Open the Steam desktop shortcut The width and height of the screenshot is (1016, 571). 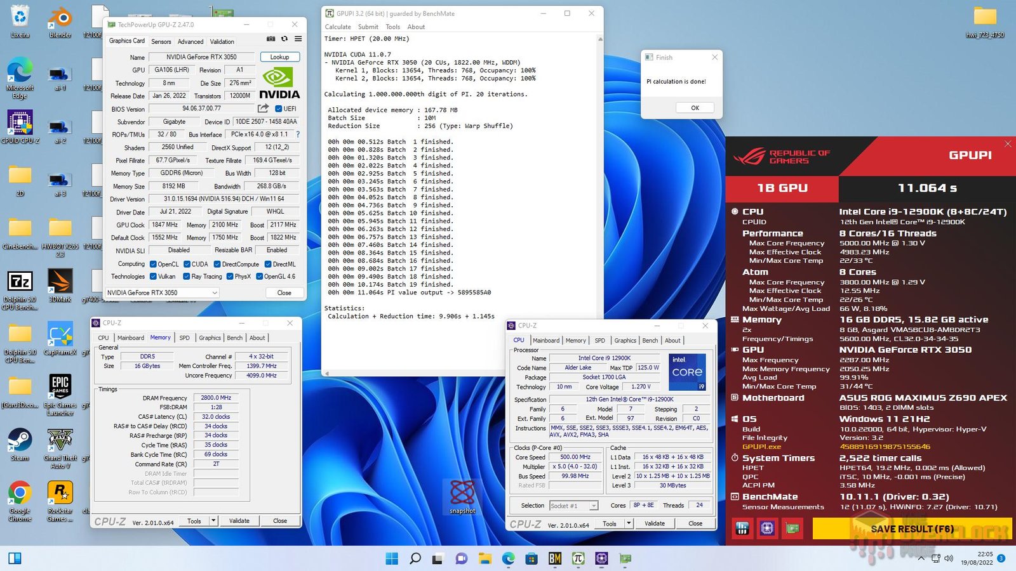click(x=20, y=445)
